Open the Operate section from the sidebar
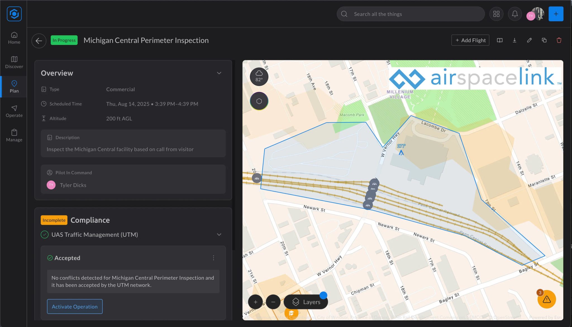Screen dimensions: 572x327 (x=14, y=111)
